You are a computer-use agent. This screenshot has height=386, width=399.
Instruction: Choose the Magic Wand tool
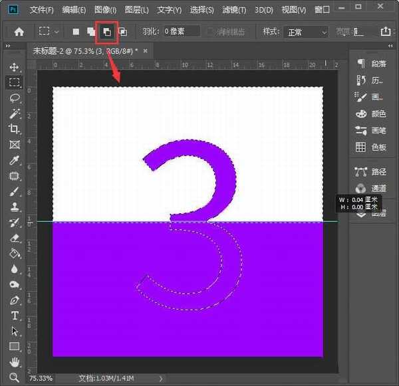14,114
